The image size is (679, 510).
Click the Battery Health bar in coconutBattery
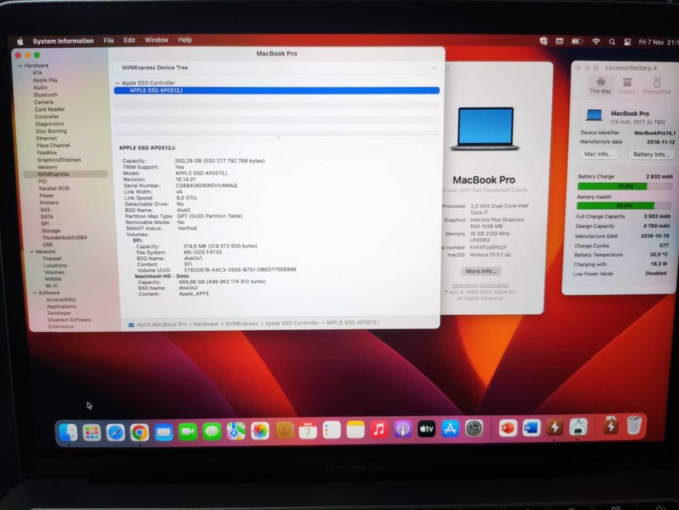[624, 205]
